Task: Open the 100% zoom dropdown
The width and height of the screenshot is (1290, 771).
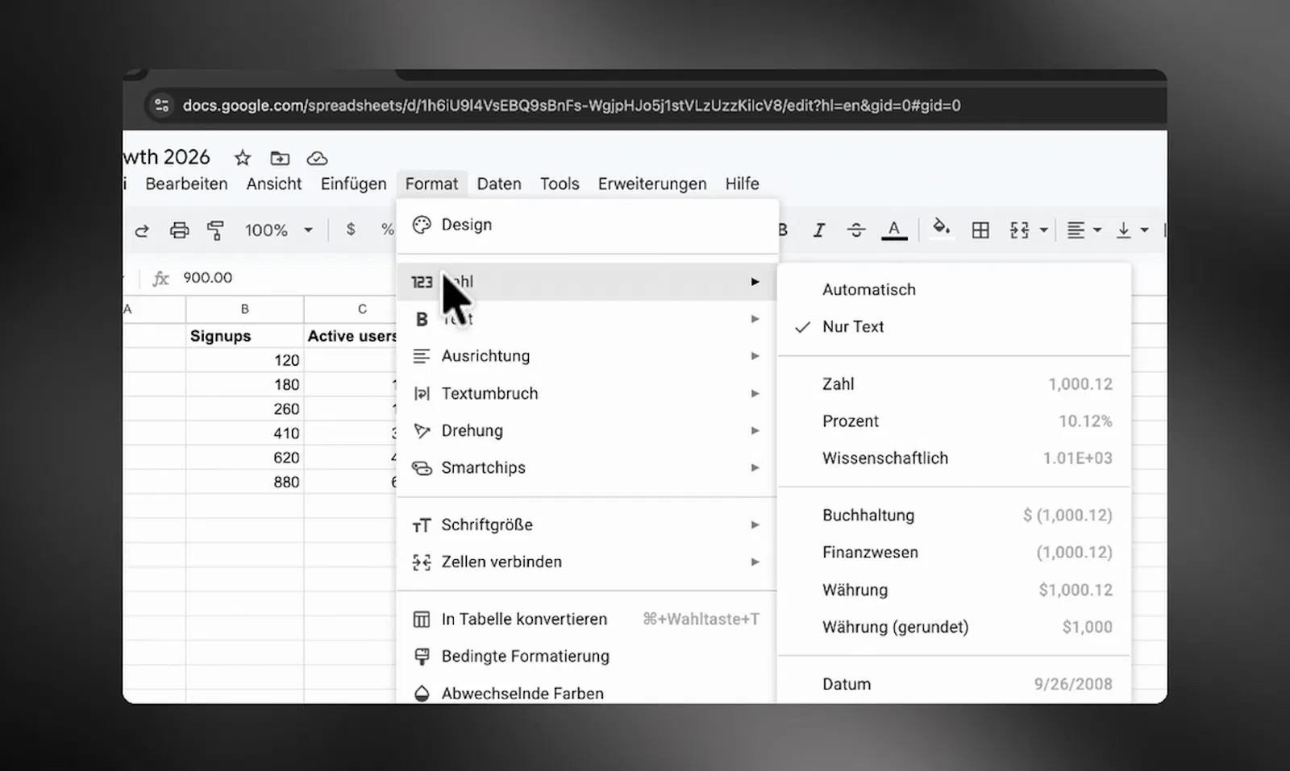Action: coord(279,230)
